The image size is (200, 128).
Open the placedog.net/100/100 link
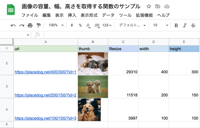pos(46,118)
